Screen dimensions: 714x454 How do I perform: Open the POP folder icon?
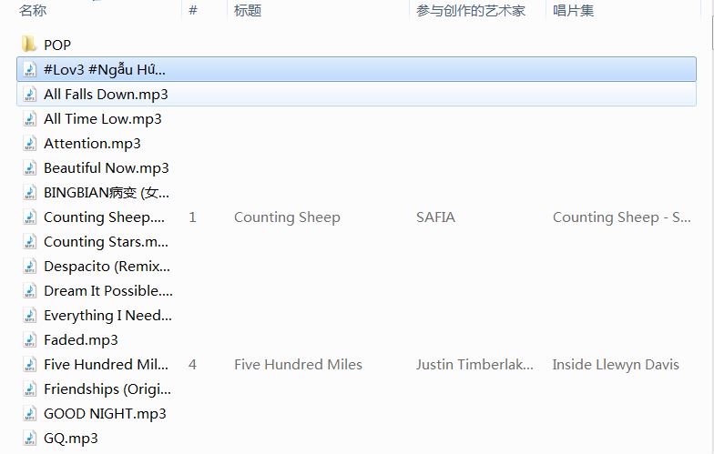tap(29, 45)
